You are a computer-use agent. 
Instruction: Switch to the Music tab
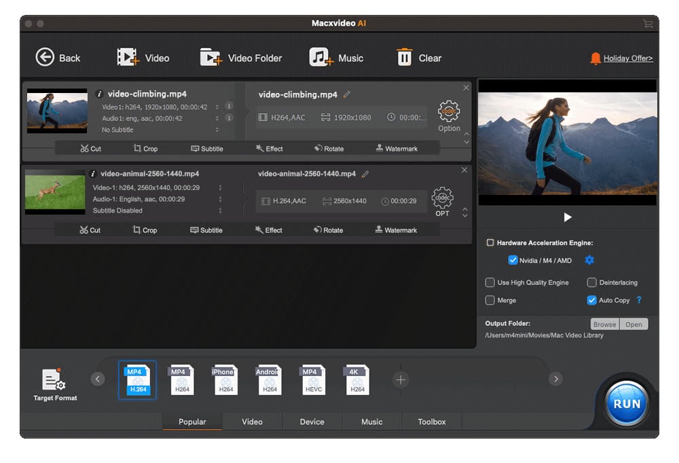pos(372,422)
